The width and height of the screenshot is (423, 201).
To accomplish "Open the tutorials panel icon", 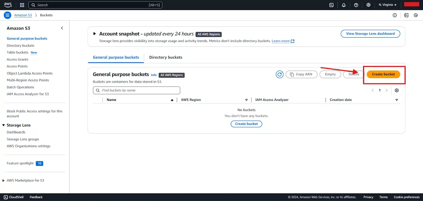I will (x=406, y=15).
